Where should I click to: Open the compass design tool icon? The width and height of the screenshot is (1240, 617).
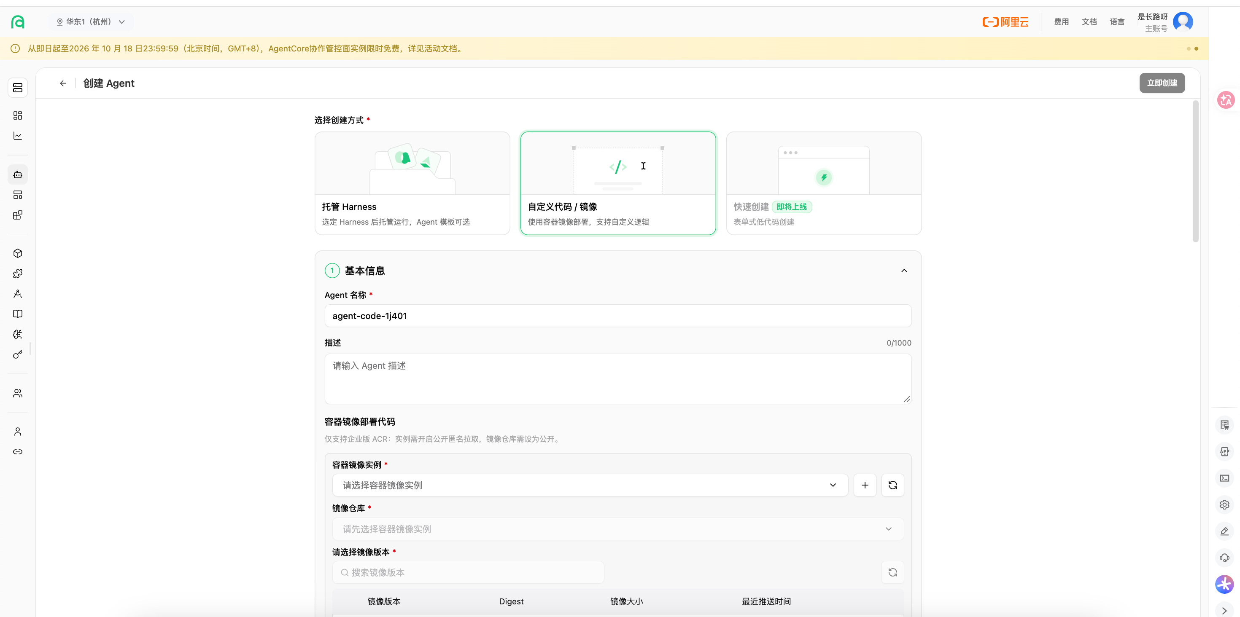click(18, 294)
